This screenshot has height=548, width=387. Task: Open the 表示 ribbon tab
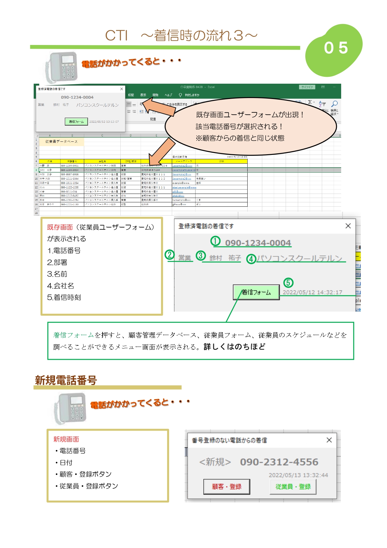[x=143, y=95]
